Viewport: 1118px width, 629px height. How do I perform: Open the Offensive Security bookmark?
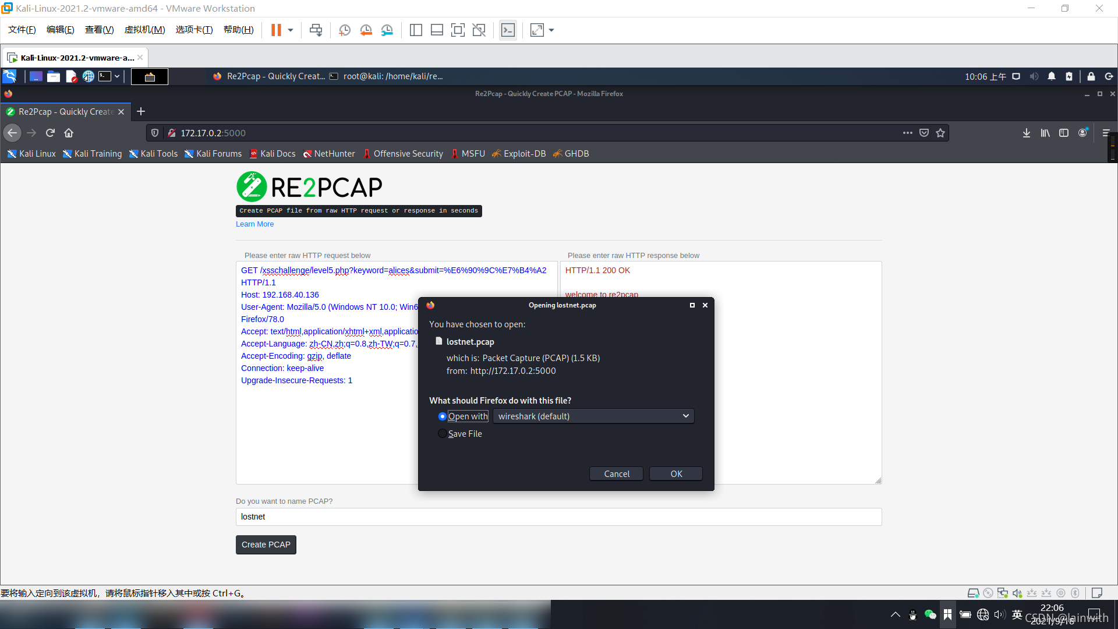point(402,154)
